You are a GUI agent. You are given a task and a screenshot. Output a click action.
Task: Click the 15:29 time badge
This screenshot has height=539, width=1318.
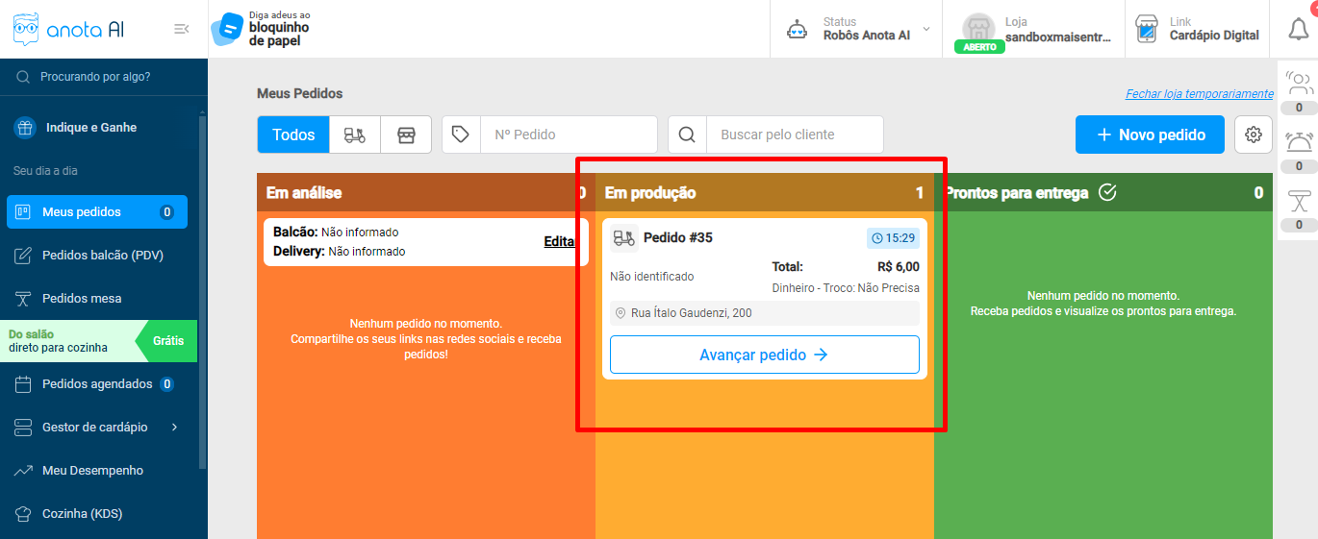point(893,238)
